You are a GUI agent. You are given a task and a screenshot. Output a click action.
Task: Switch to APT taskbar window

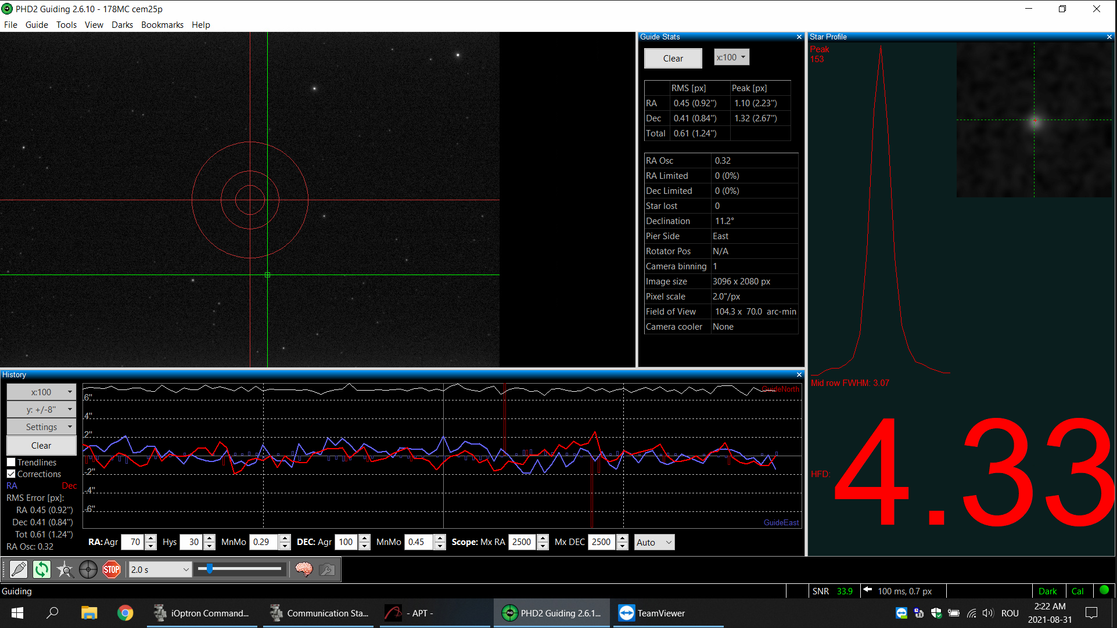(x=436, y=613)
